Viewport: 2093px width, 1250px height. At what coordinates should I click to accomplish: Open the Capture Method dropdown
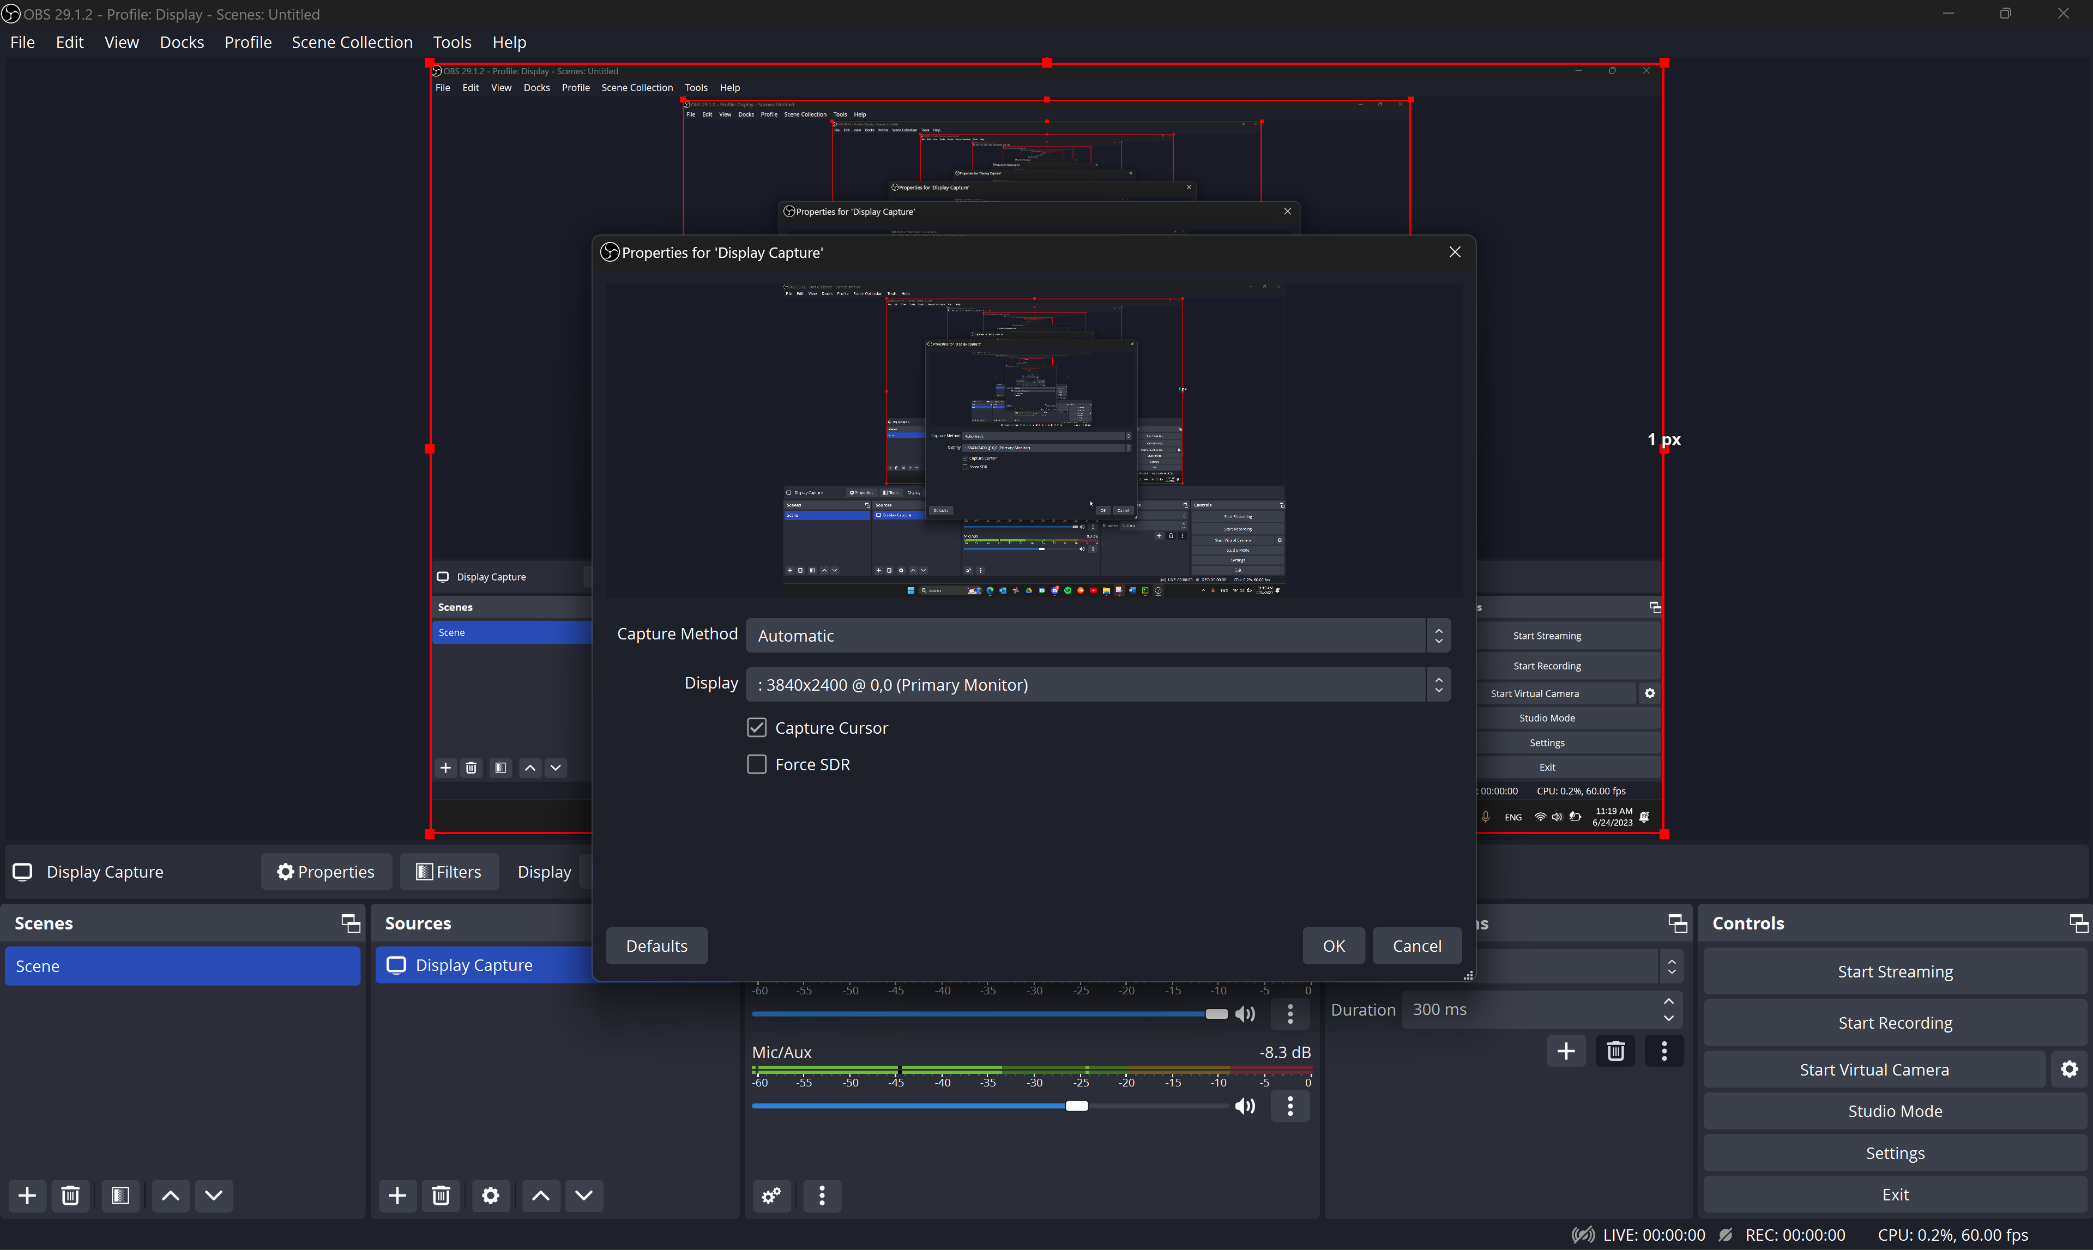[x=1096, y=636]
